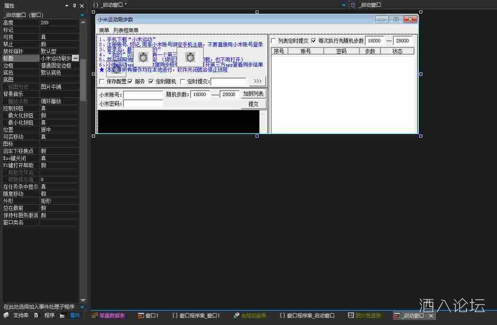Close the 属性 panel with its X icon
The width and height of the screenshot is (497, 325).
click(x=82, y=6)
